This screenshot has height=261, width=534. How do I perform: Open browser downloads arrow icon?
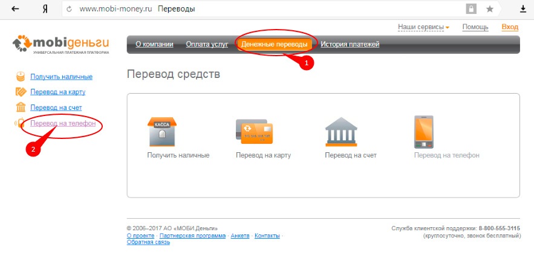click(523, 9)
